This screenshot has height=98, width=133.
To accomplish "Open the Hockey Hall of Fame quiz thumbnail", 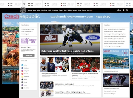I will (x=55, y=64).
